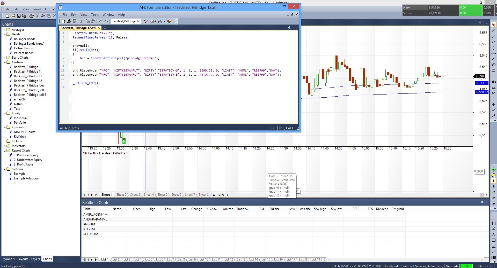The width and height of the screenshot is (497, 268).
Task: Click the chart sheet lock icon
Action: point(214,195)
